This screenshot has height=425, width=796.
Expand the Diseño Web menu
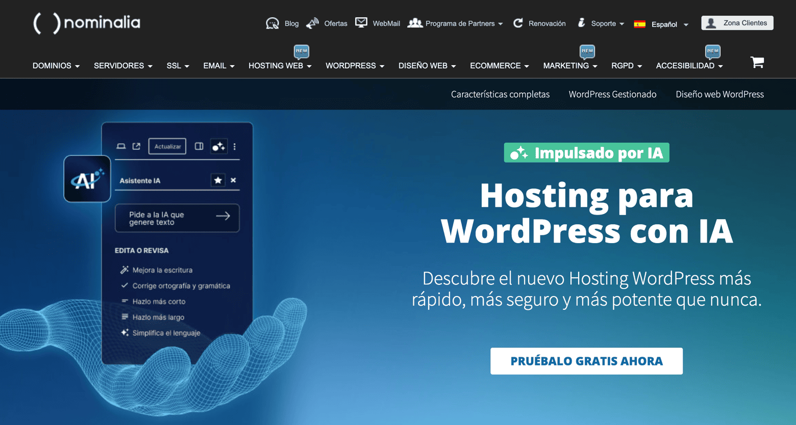pyautogui.click(x=427, y=66)
